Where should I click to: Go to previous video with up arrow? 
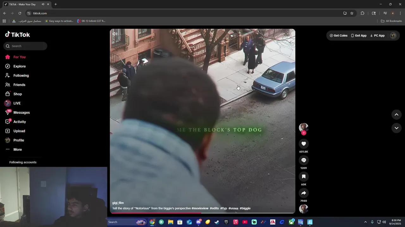396,114
